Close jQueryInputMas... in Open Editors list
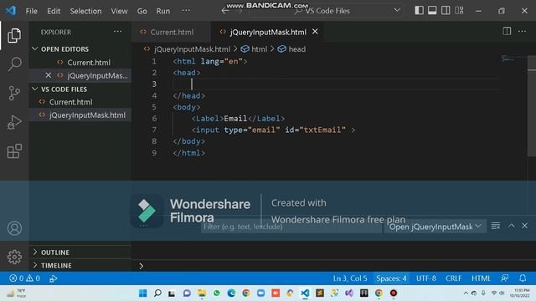 [49, 75]
